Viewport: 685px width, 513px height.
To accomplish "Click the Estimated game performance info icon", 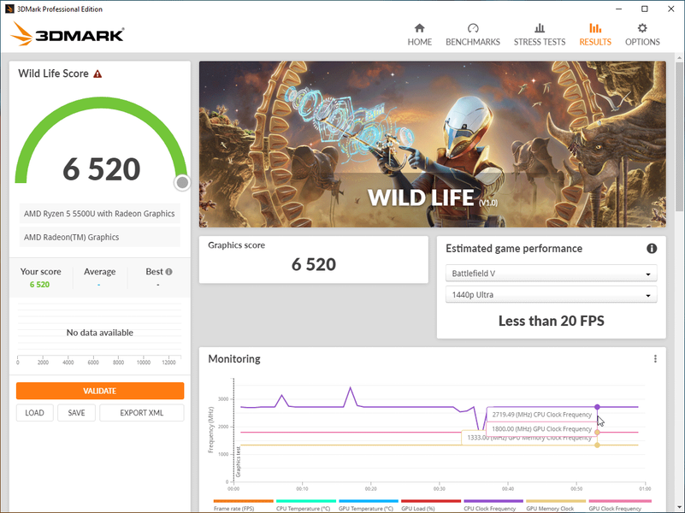I will point(652,249).
